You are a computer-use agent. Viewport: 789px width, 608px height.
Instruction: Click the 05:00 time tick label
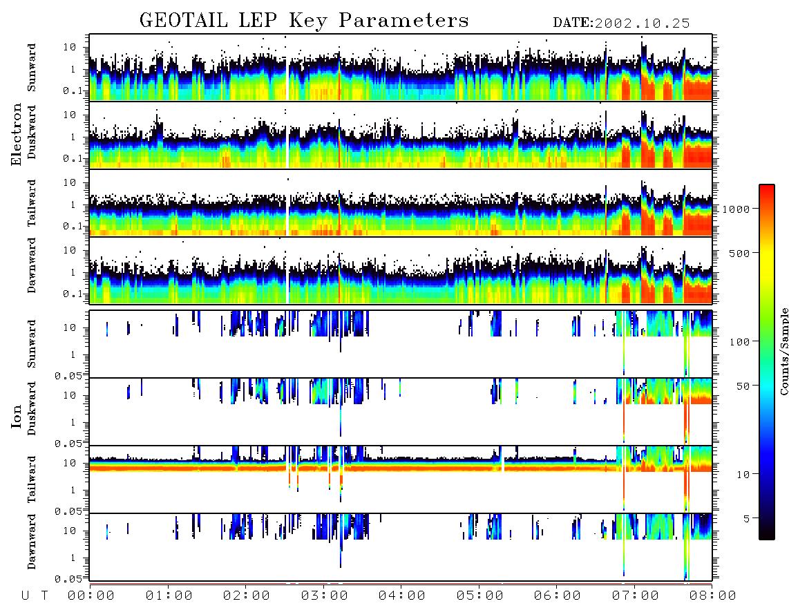tap(480, 596)
